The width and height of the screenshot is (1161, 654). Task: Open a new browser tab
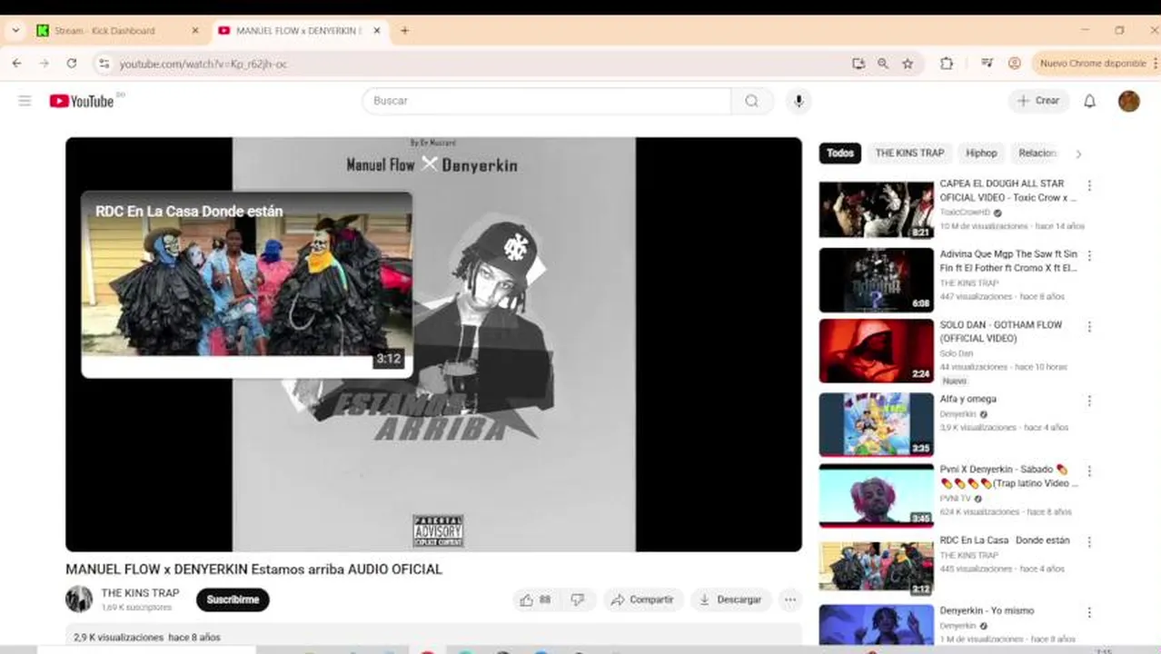404,30
